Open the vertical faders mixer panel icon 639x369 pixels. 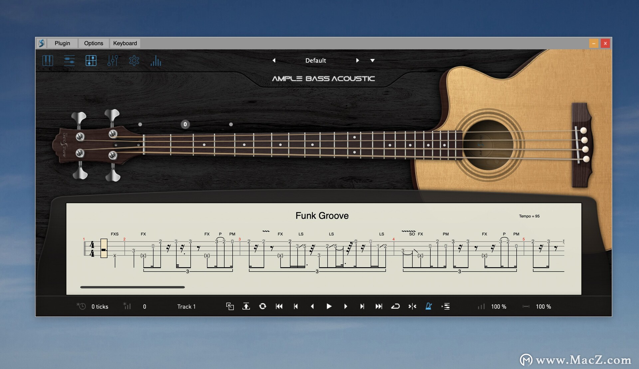pyautogui.click(x=112, y=61)
